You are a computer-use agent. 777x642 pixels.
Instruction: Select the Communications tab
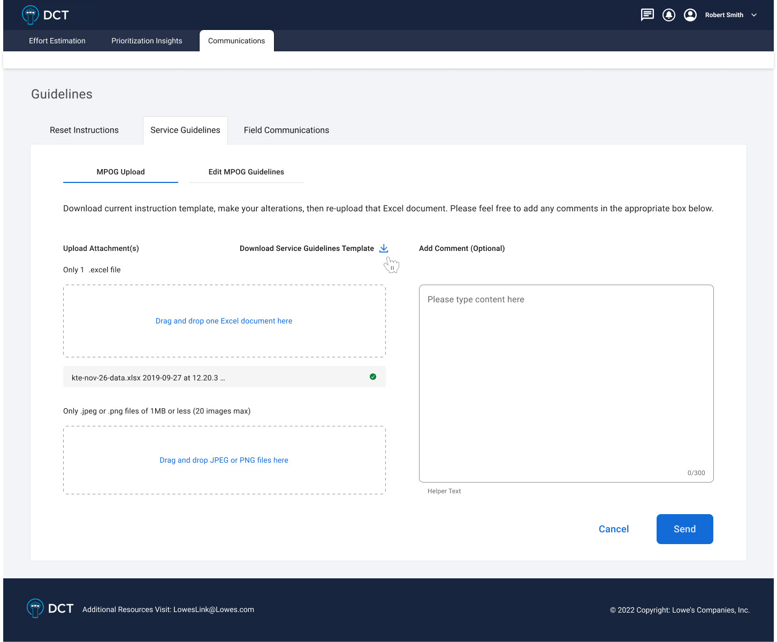click(x=237, y=41)
